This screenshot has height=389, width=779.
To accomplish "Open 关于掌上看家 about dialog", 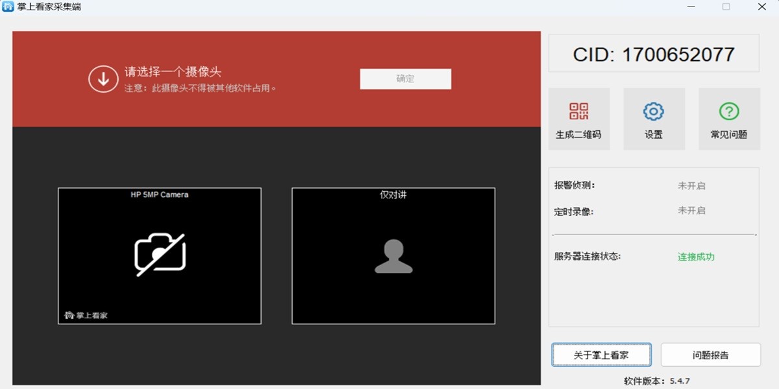I will pyautogui.click(x=601, y=355).
